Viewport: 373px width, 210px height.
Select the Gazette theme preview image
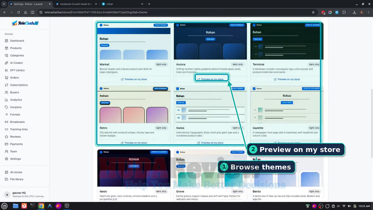(287, 105)
